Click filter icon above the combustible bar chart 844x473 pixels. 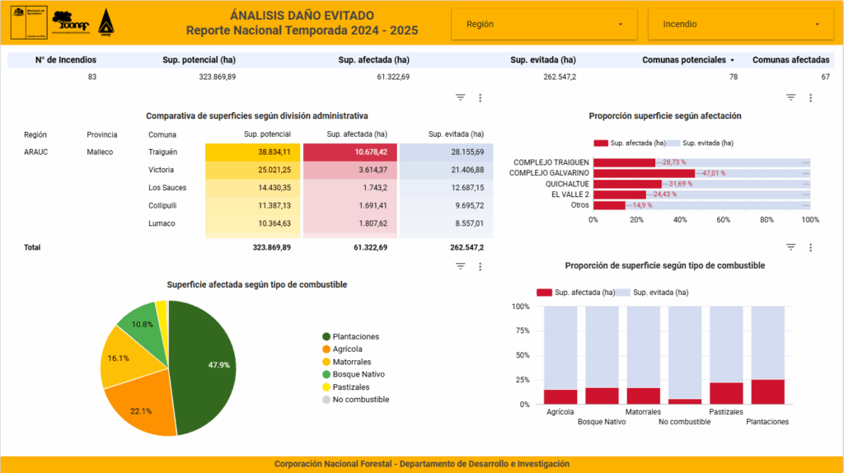point(790,247)
